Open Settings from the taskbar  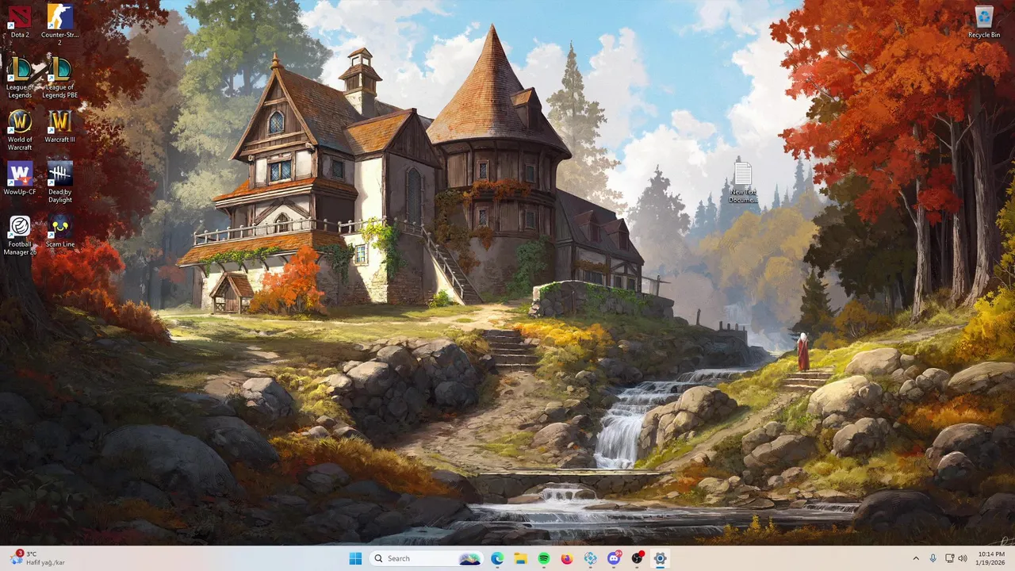(x=660, y=558)
